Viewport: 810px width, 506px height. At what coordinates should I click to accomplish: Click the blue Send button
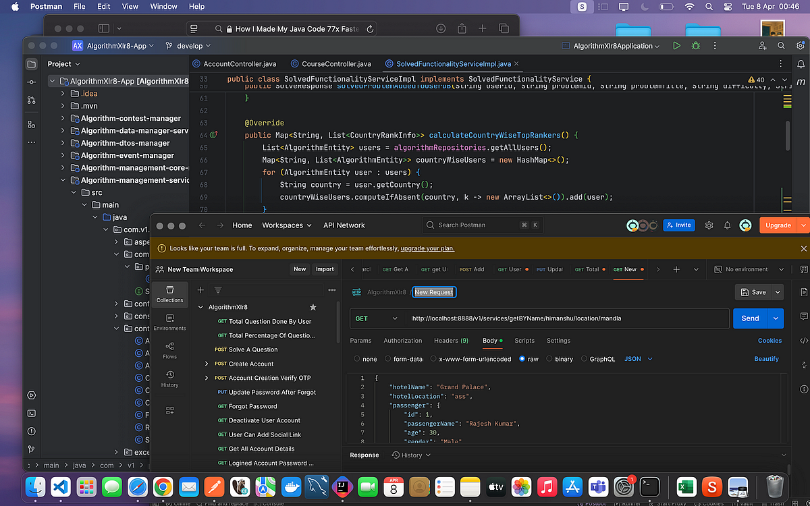[750, 318]
